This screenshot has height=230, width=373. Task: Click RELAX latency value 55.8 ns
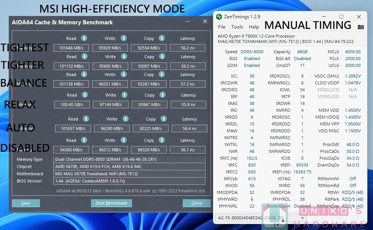click(x=188, y=105)
